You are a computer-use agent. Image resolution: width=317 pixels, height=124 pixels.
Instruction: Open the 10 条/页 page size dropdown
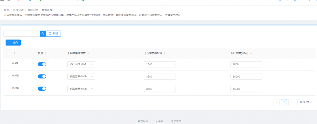click(306, 102)
